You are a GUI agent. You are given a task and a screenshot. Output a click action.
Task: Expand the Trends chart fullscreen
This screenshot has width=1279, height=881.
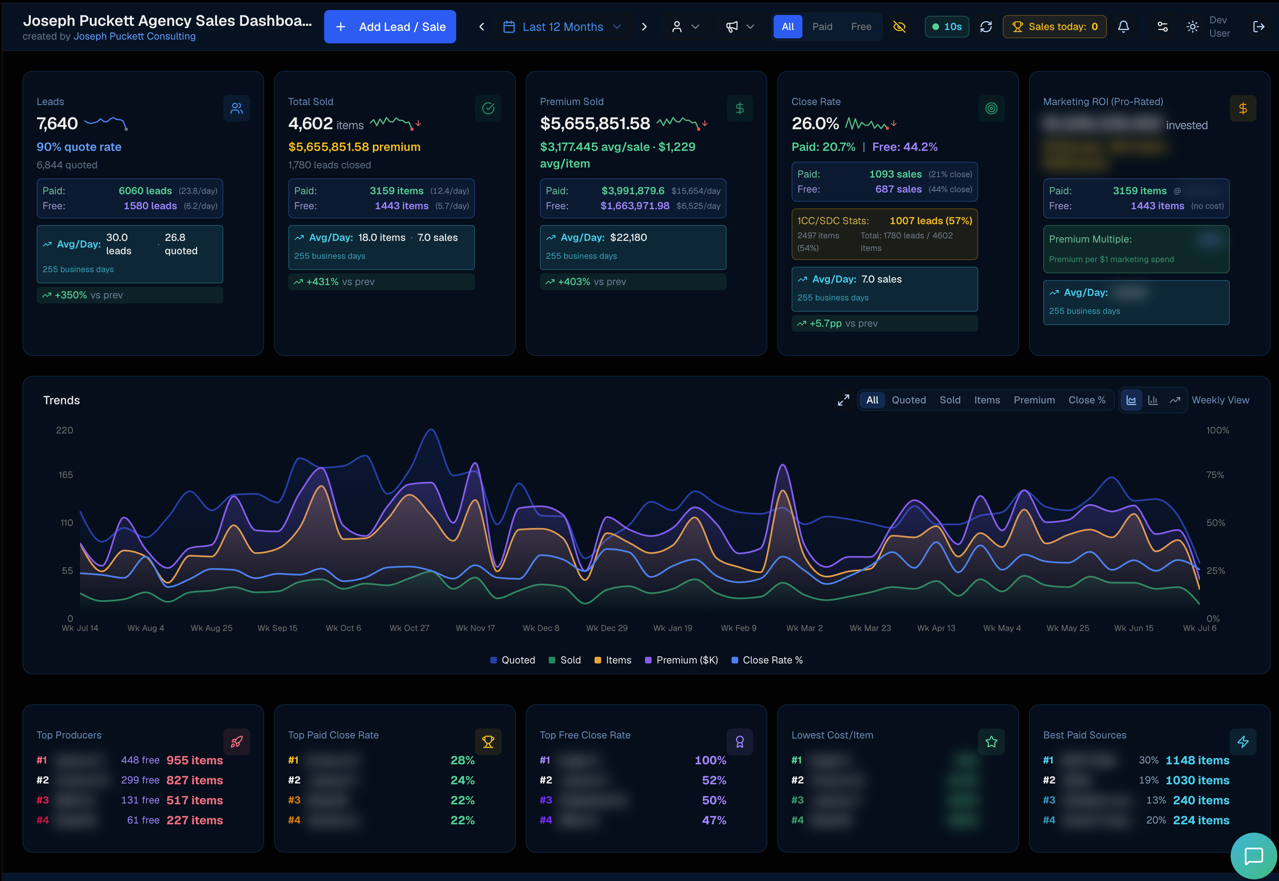click(x=843, y=400)
